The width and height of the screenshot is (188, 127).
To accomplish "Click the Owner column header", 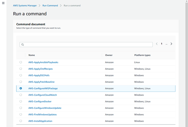I will click(x=109, y=55).
